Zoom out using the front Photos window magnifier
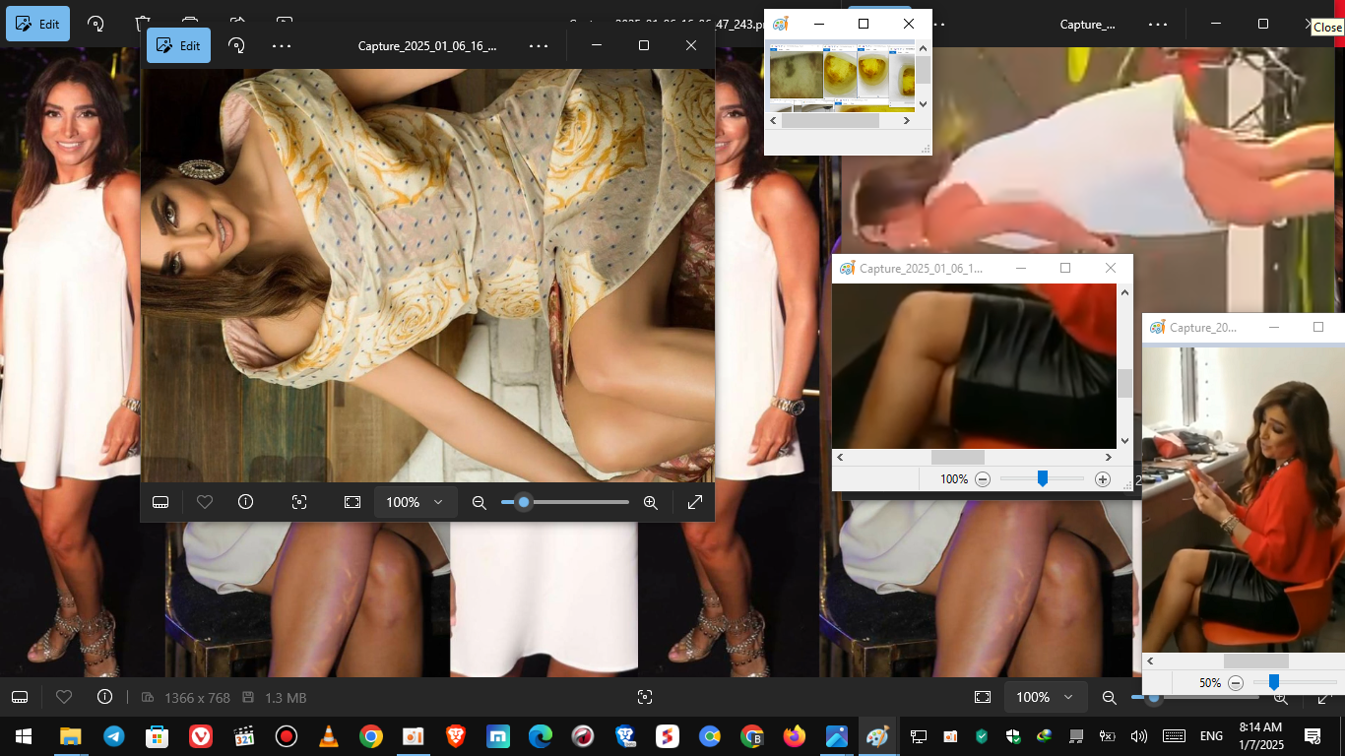The image size is (1345, 756). point(480,502)
